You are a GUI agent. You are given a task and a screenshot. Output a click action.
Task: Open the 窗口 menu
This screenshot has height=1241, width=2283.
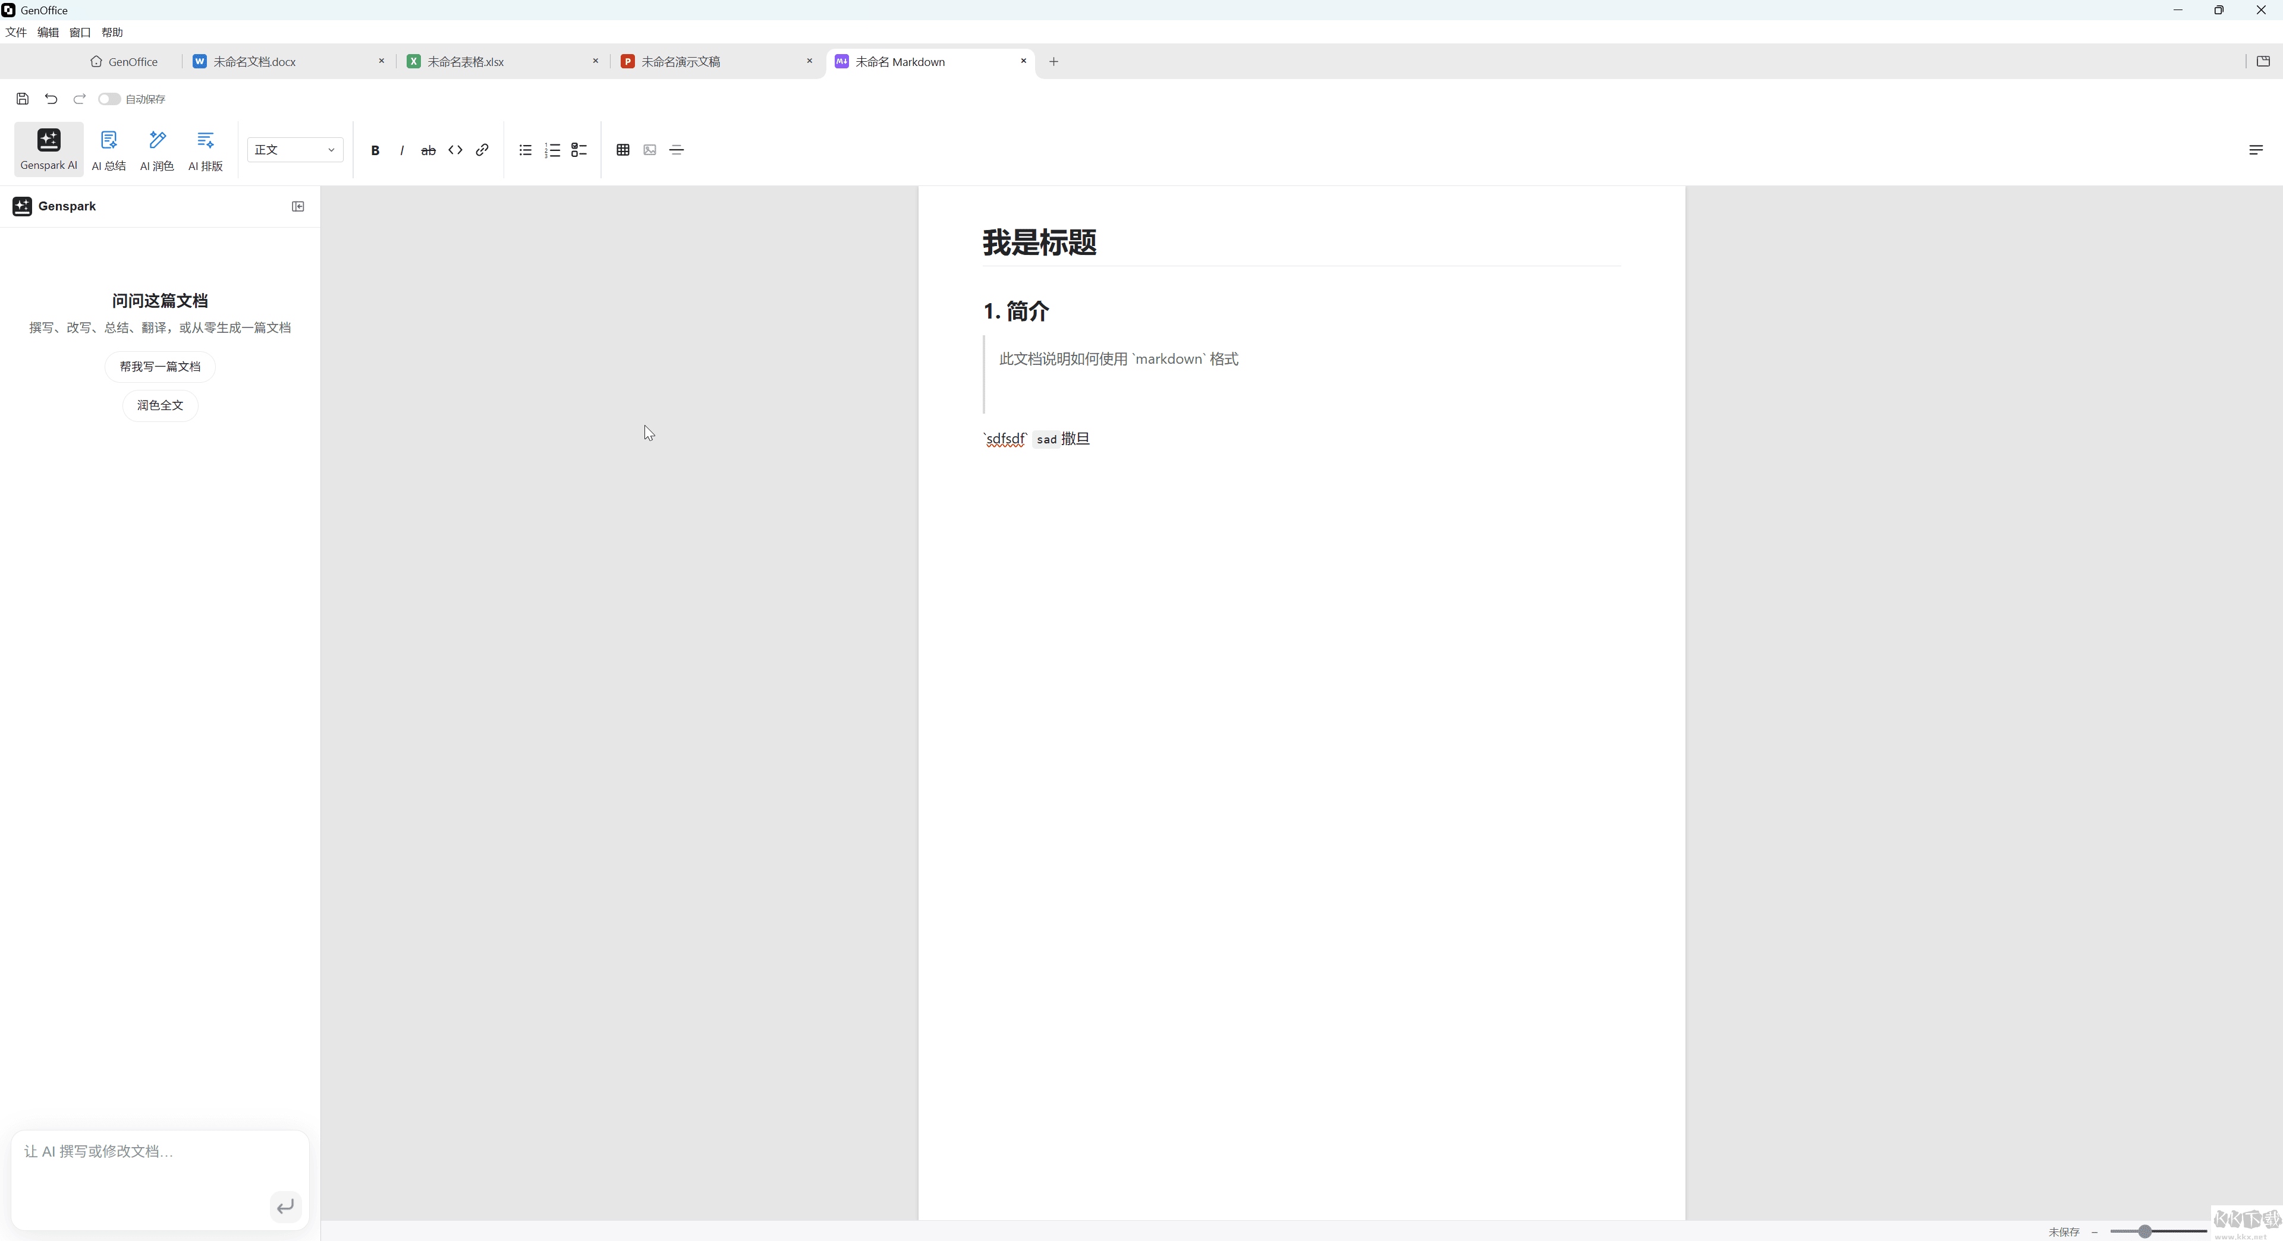tap(80, 32)
